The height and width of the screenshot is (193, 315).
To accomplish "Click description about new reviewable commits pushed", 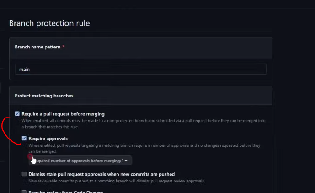I will [x=117, y=181].
